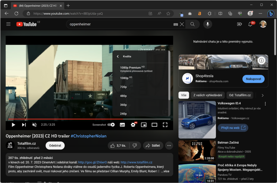Choose 1080p HD quality
This screenshot has width=277, height=183.
140,78
